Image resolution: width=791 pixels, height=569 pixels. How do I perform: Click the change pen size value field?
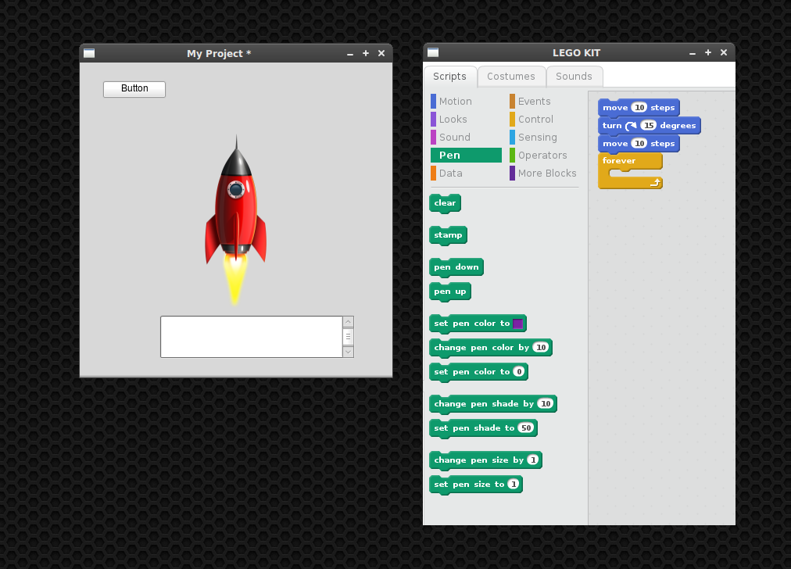532,460
